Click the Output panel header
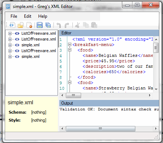Screen dimensions: 163x143 coord(109,103)
